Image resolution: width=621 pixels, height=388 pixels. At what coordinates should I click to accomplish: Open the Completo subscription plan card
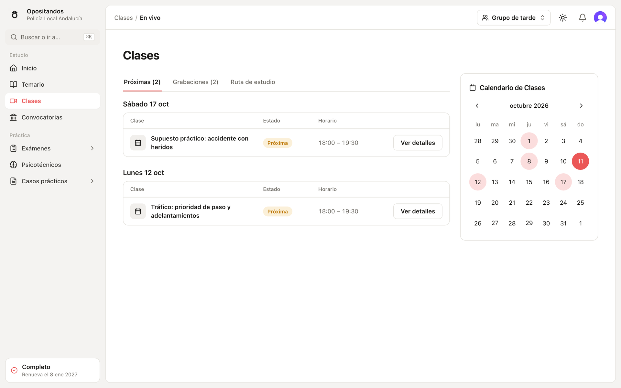coord(52,370)
